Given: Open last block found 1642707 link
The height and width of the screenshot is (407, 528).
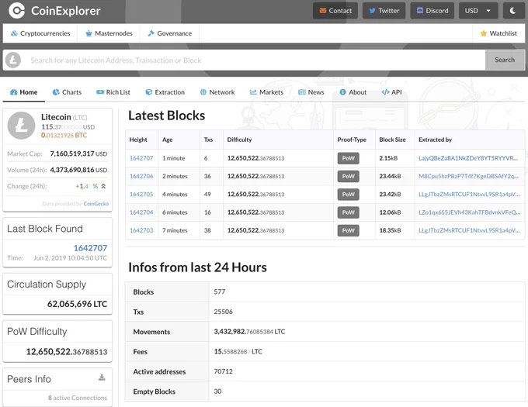Looking at the screenshot, I should point(90,248).
